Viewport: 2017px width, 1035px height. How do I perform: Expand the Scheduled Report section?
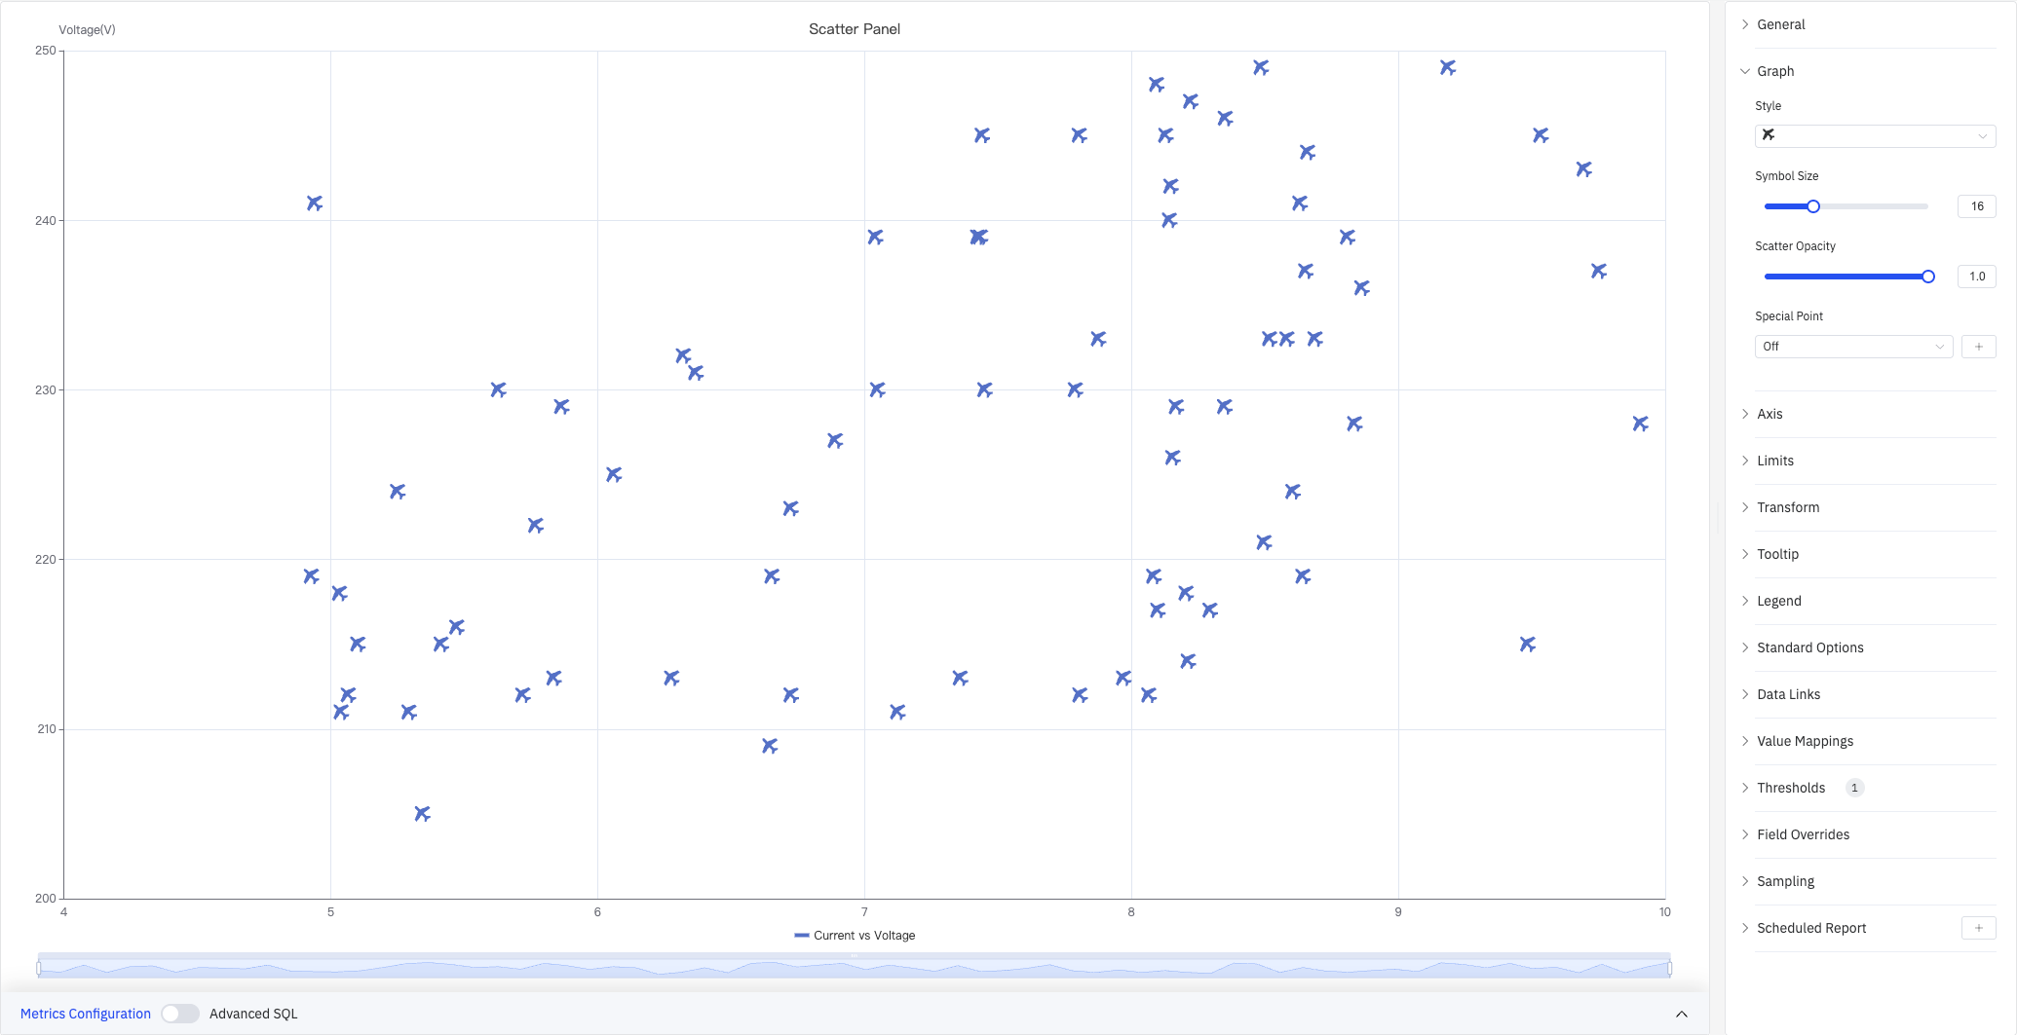tap(1810, 928)
